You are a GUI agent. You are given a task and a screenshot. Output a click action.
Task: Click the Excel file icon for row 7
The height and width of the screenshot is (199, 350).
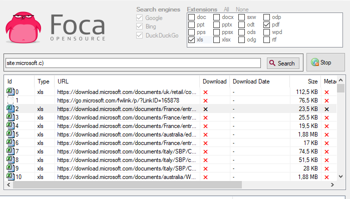(x=11, y=151)
